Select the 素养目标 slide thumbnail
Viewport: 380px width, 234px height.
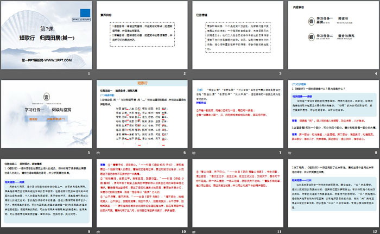tap(142, 35)
